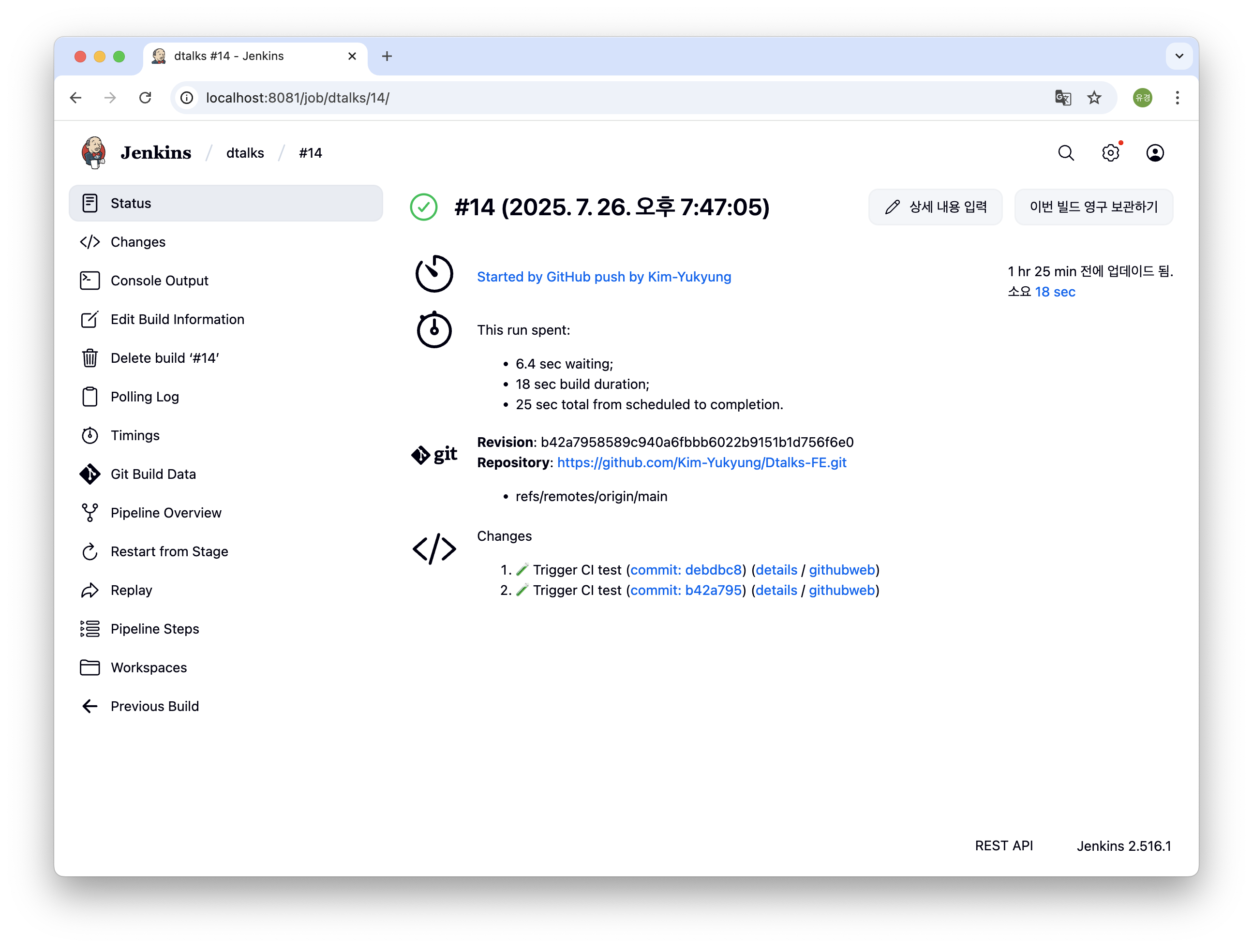Click Delete build '#14' option

164,358
